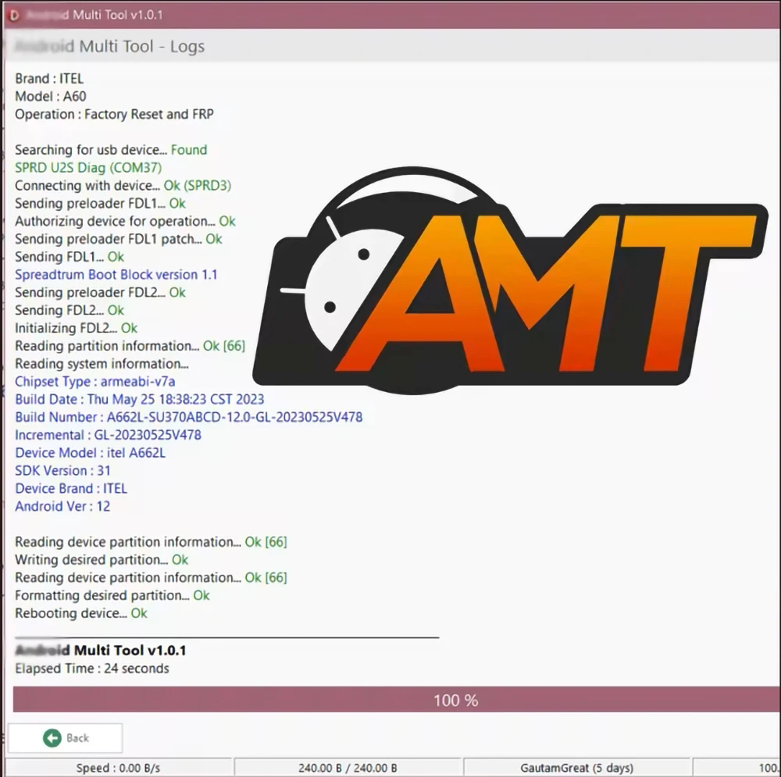
Task: Select the 'SPRD U2S Diag (COM37)' log entry
Action: pos(88,167)
